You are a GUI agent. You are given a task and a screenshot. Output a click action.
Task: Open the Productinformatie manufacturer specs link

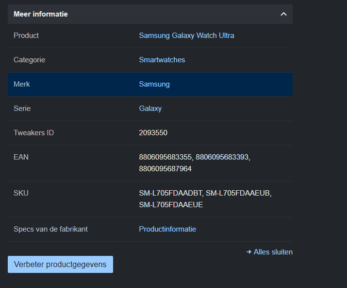[x=167, y=229]
